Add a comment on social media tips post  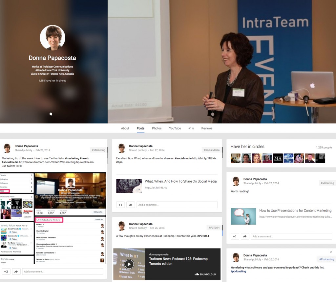(177, 205)
